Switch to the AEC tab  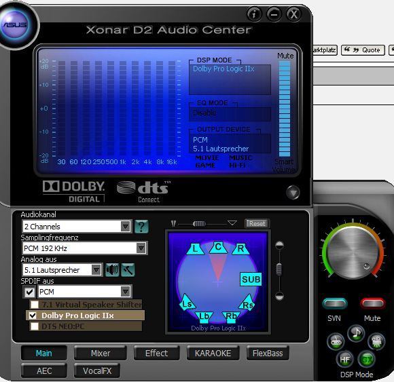click(44, 370)
